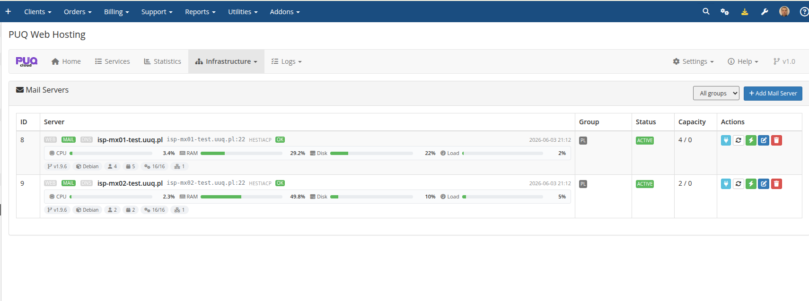The image size is (809, 301).
Task: Go to the Services tab
Action: coord(112,61)
